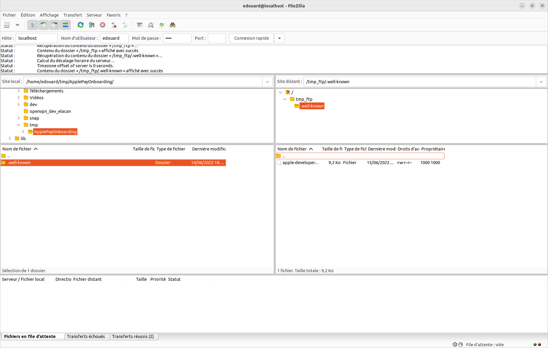
Task: Collapse the remote root folder
Action: click(x=281, y=92)
